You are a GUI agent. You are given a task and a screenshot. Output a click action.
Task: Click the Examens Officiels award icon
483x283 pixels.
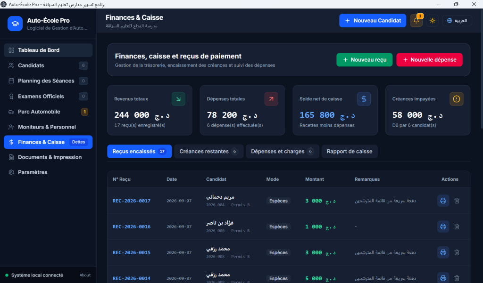11,96
